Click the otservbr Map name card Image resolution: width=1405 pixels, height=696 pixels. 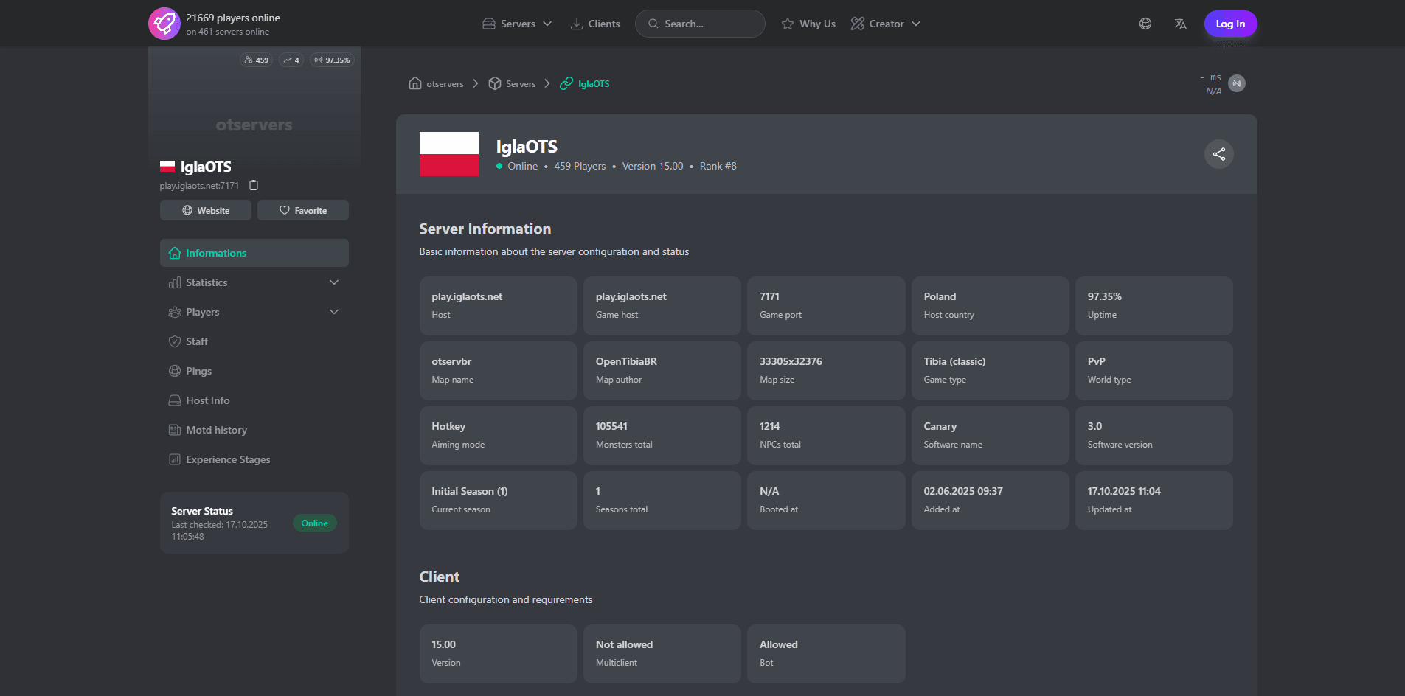[x=499, y=371]
